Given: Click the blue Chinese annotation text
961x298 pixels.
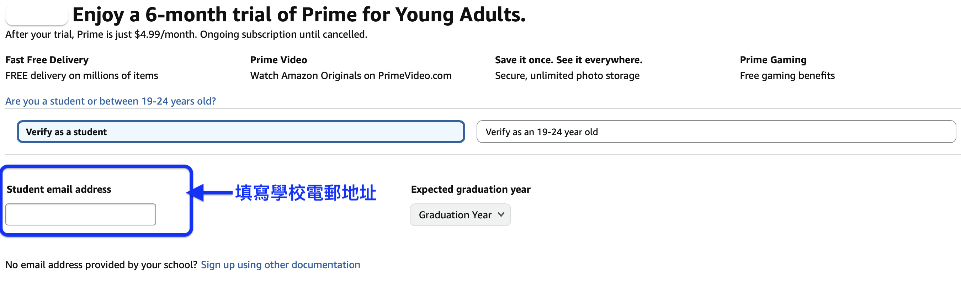Looking at the screenshot, I should coord(306,193).
